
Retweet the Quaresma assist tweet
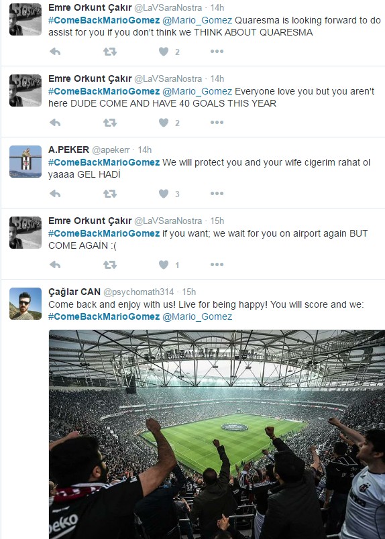coord(110,52)
